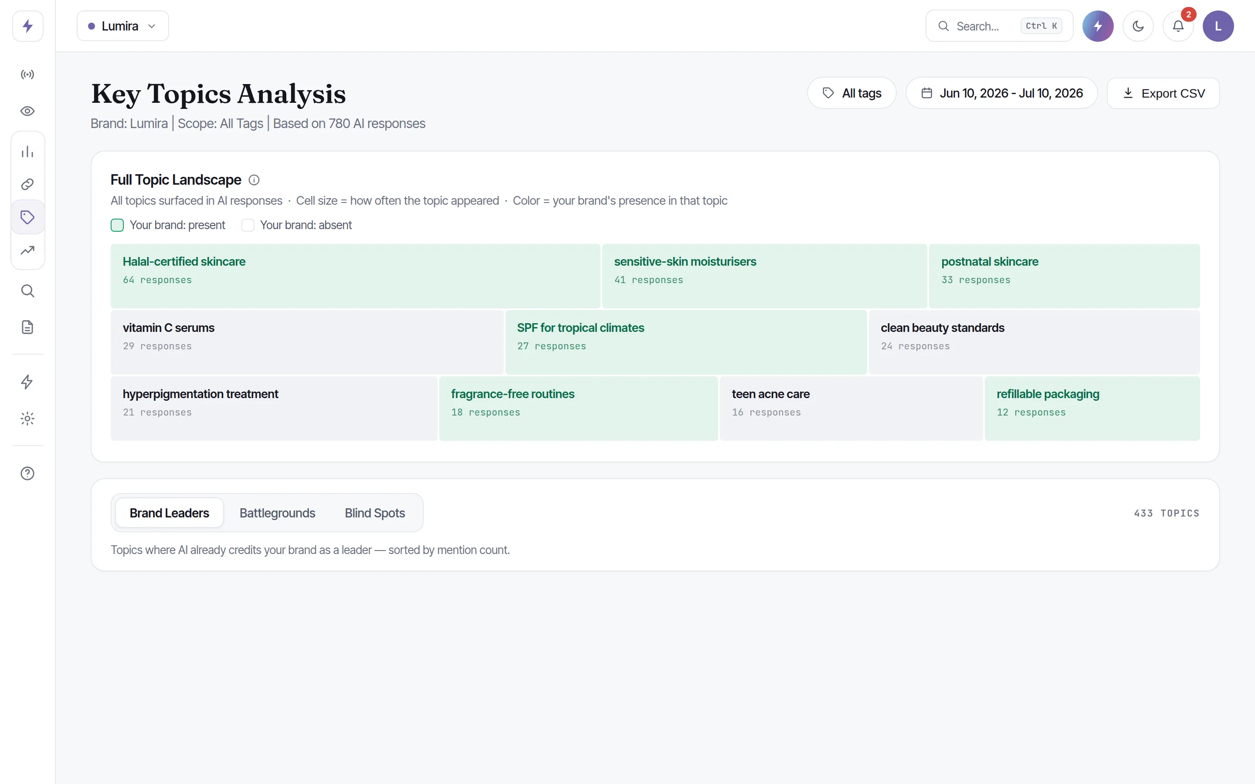Select the tag topics sidebar icon

pyautogui.click(x=27, y=217)
